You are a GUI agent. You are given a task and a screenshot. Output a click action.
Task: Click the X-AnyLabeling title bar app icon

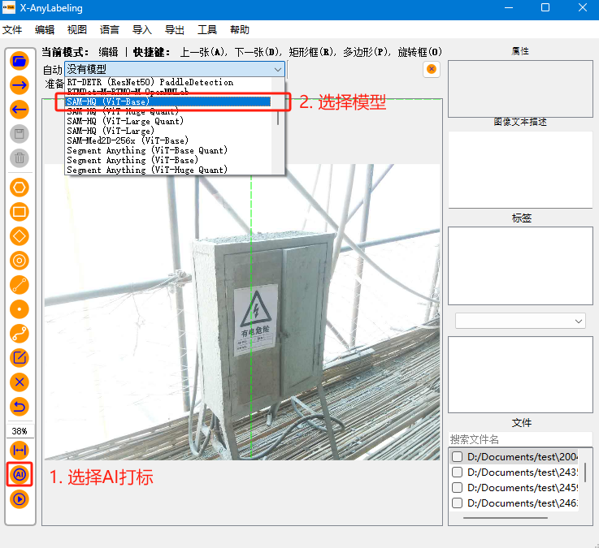click(9, 7)
